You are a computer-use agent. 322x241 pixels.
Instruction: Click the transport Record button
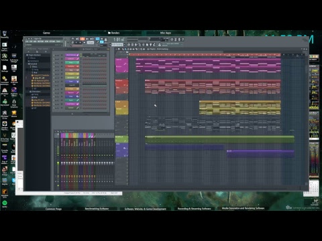[x=85, y=42]
